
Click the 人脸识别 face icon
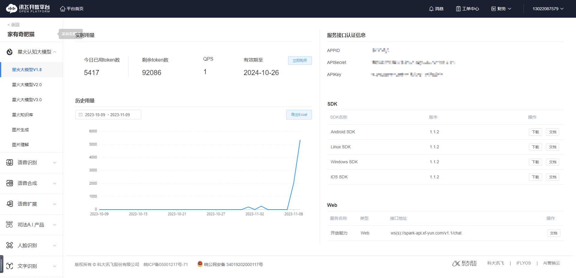(10, 245)
